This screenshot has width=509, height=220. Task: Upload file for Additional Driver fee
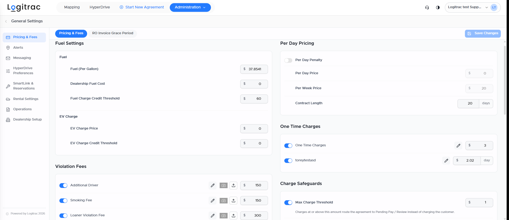(233, 186)
